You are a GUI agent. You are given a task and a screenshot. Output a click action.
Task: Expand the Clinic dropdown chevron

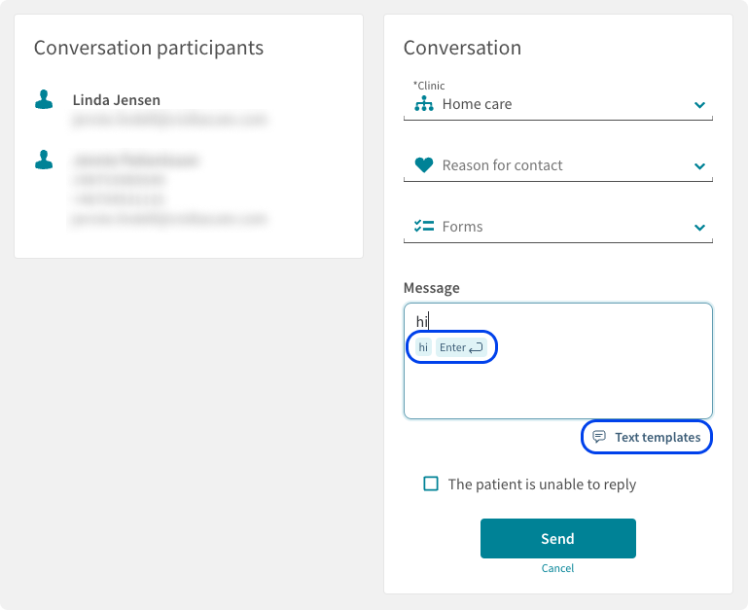(699, 104)
